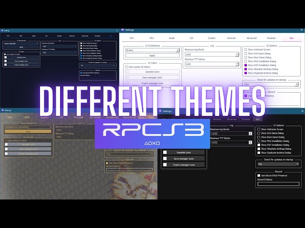This screenshot has height=228, width=305.
Task: Expand Check for updates dropdown in the light window
Action: coord(271,85)
